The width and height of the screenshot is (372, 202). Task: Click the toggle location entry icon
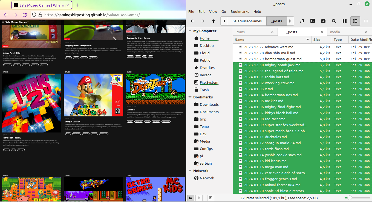point(302,21)
